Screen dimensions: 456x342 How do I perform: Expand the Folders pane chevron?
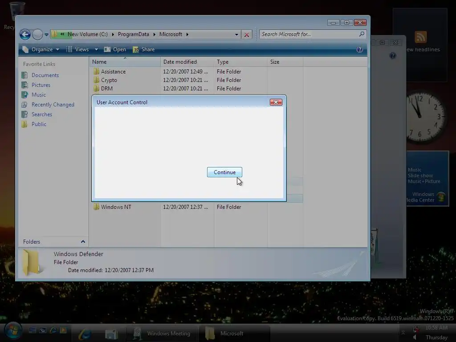pyautogui.click(x=83, y=242)
